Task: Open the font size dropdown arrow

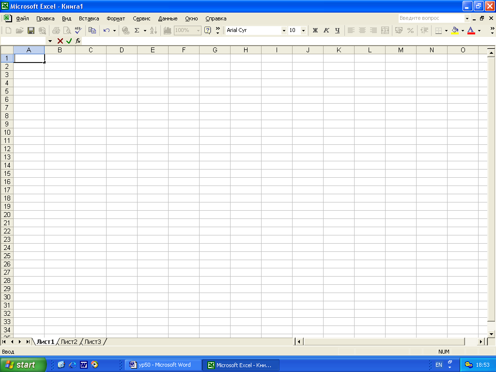Action: click(303, 31)
